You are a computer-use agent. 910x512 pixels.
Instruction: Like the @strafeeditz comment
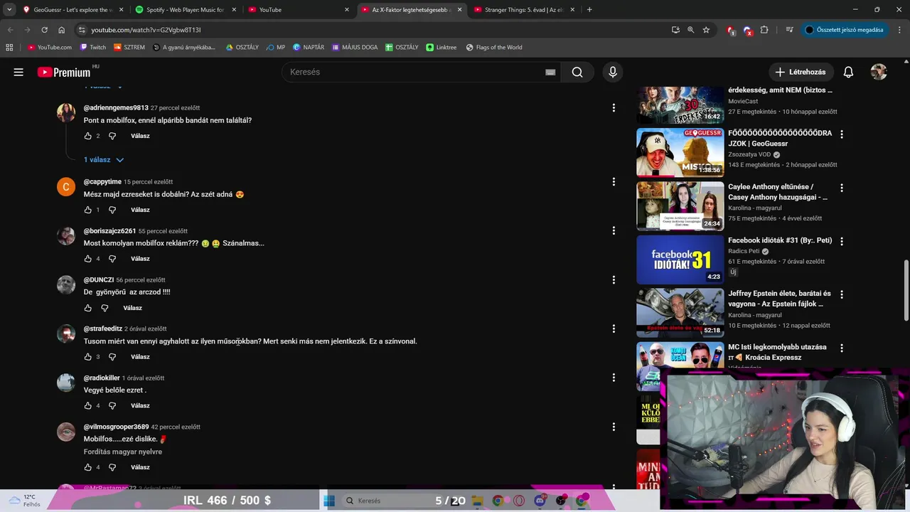(x=88, y=357)
